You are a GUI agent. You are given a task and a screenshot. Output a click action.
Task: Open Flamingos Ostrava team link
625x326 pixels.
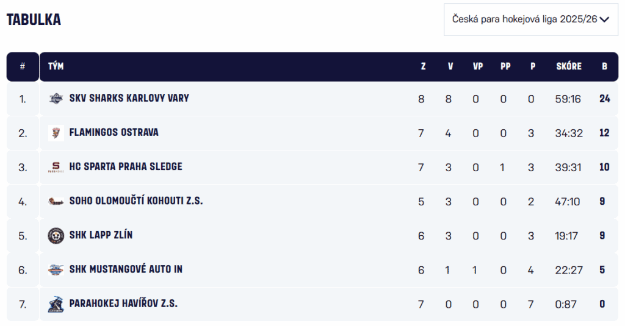click(x=114, y=132)
